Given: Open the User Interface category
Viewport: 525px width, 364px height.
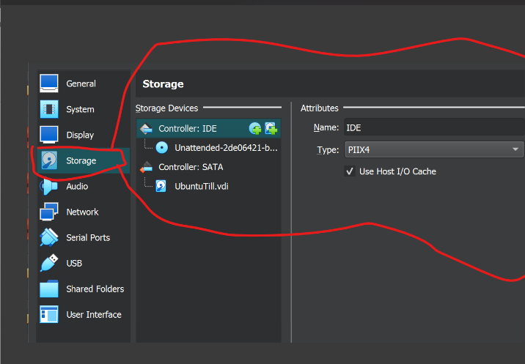Looking at the screenshot, I should [x=83, y=314].
